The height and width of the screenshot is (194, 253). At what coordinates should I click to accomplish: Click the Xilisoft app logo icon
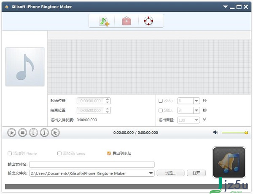(x=7, y=7)
